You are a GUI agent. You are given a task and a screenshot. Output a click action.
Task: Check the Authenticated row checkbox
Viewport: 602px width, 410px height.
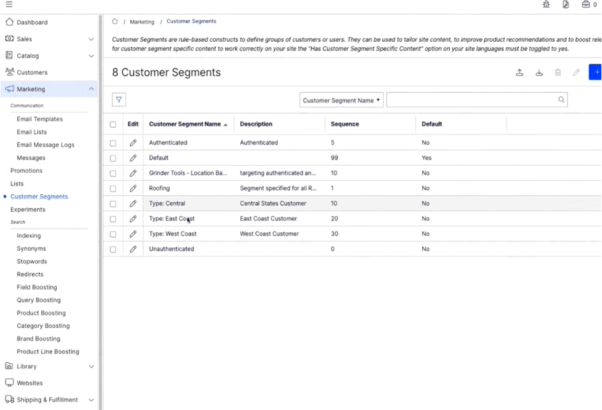113,143
